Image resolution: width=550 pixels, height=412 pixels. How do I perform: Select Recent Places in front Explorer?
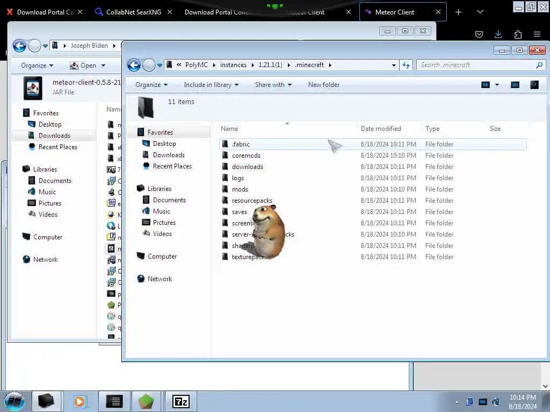coord(172,166)
